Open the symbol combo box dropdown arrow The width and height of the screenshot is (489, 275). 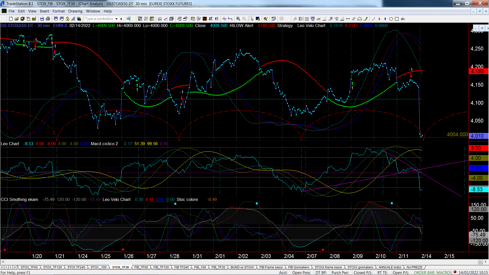point(116,19)
